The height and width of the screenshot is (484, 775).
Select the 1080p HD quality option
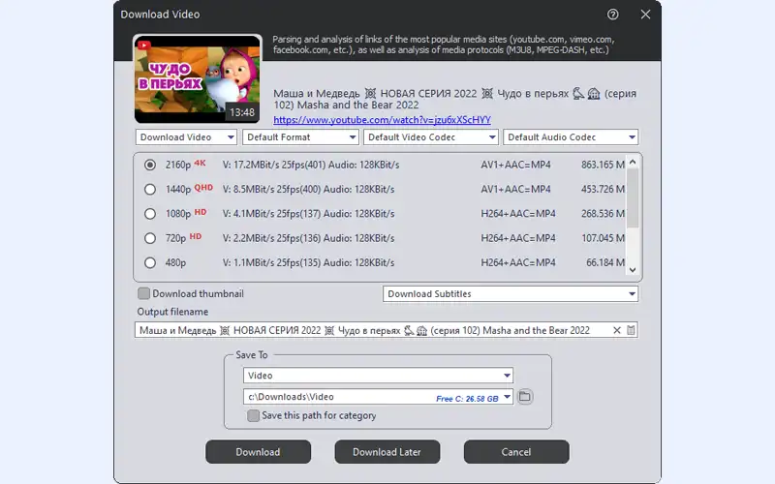pyautogui.click(x=150, y=214)
